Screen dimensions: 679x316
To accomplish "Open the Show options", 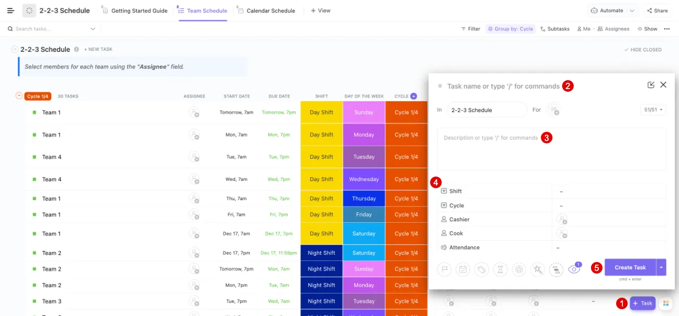I will [x=648, y=29].
